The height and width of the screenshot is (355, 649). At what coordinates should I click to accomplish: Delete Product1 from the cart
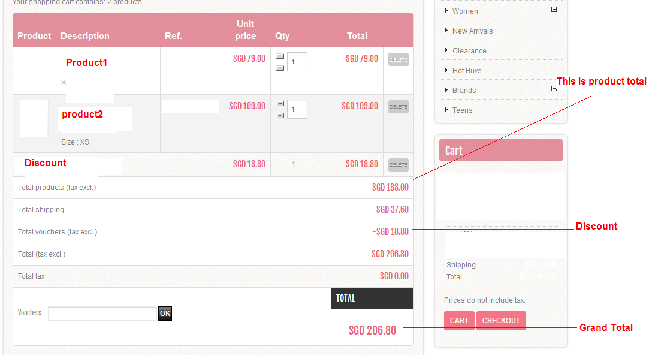coord(399,59)
